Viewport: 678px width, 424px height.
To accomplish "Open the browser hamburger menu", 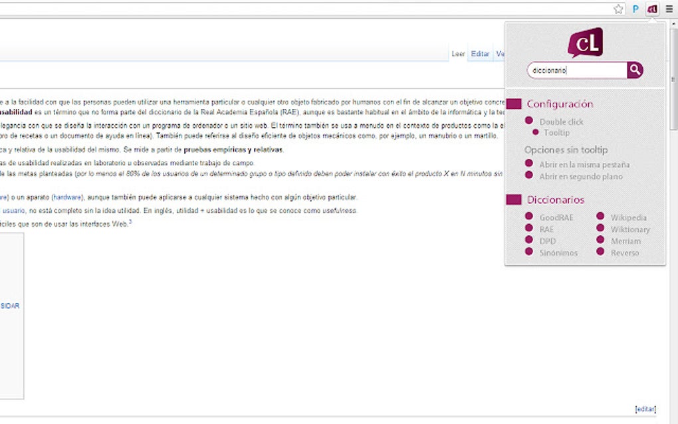I will click(669, 9).
